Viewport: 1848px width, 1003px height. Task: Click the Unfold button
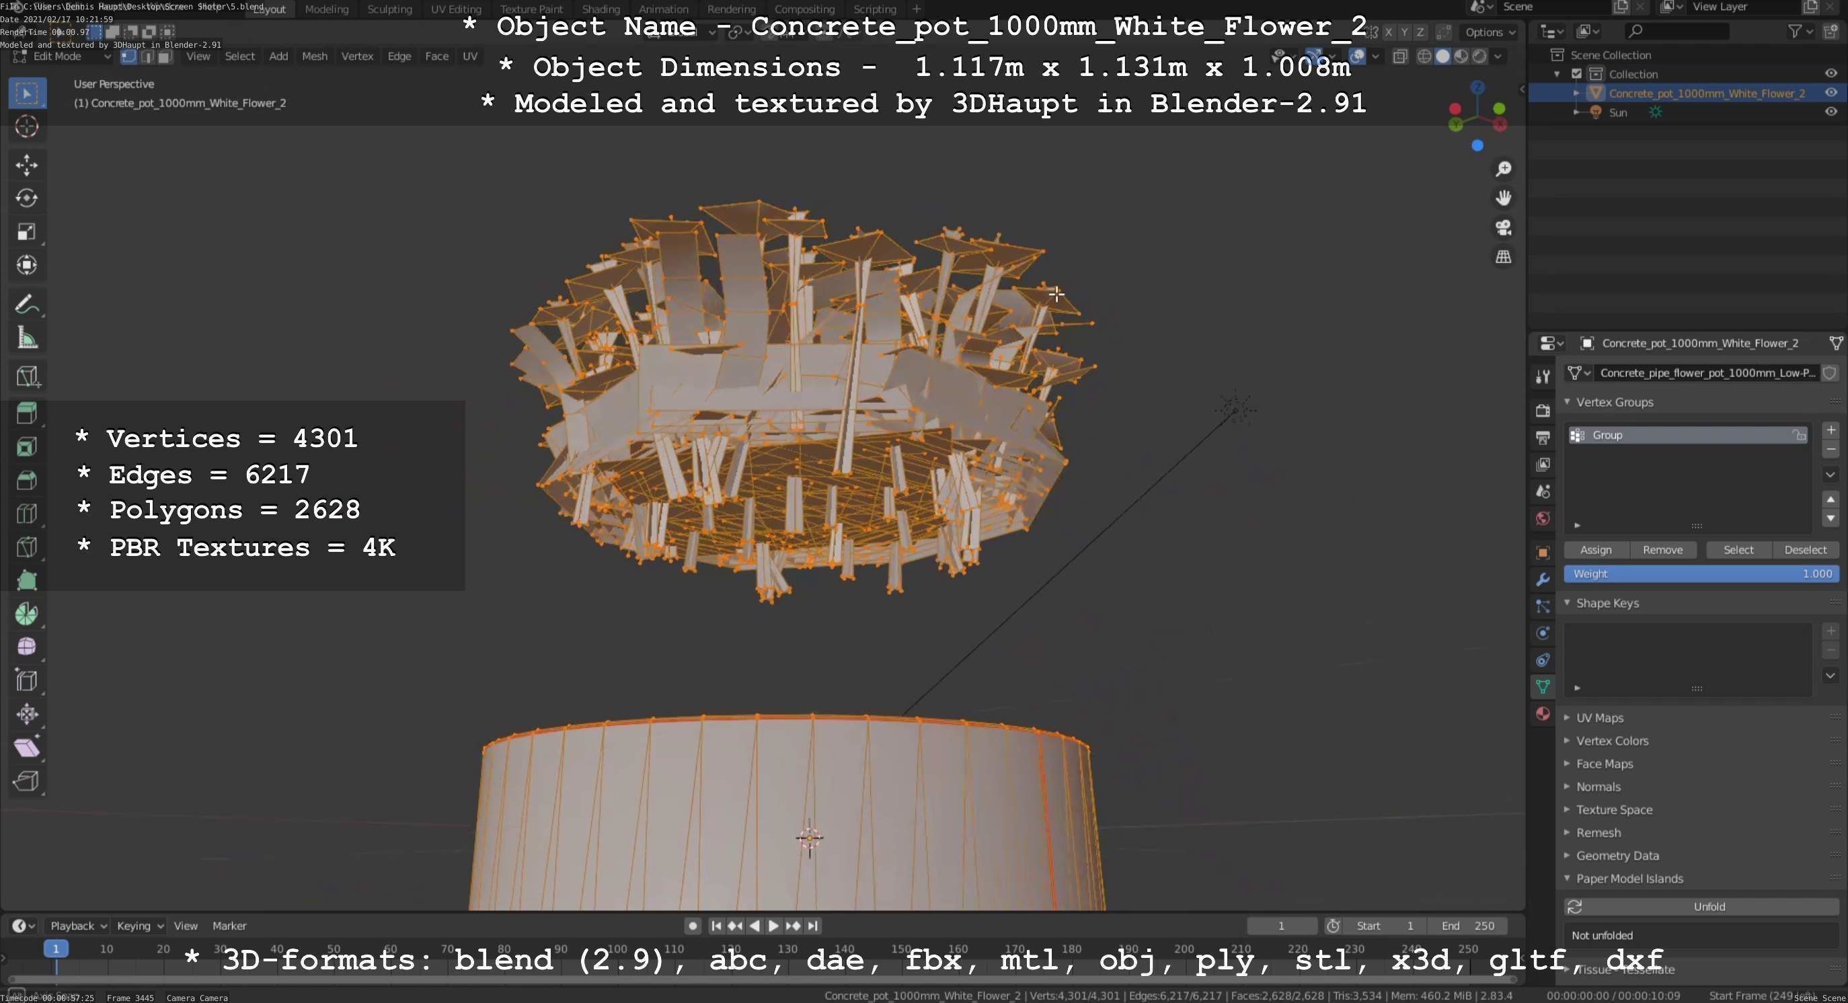1701,907
